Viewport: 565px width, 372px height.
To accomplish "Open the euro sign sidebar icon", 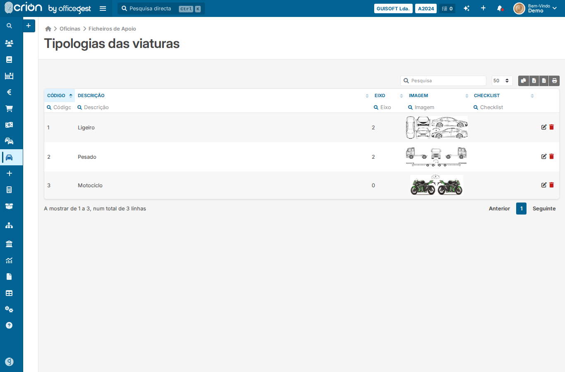I will pos(9,92).
